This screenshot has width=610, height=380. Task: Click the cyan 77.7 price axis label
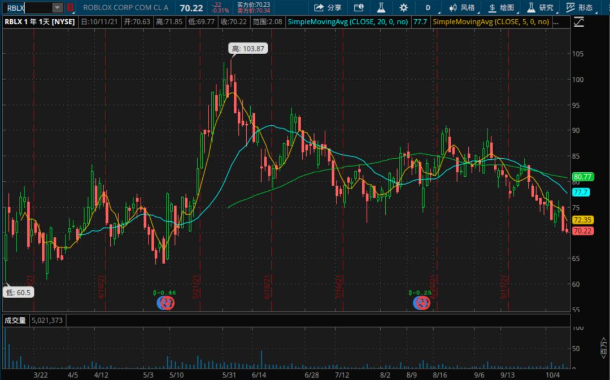click(581, 192)
